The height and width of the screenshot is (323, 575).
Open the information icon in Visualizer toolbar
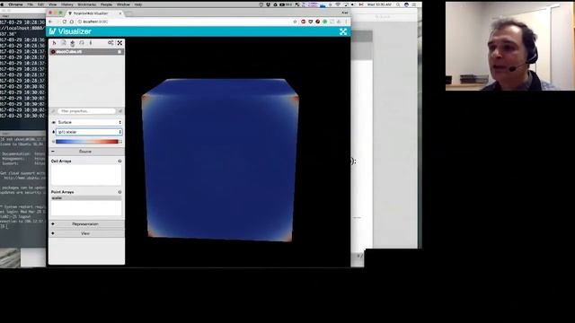(91, 43)
